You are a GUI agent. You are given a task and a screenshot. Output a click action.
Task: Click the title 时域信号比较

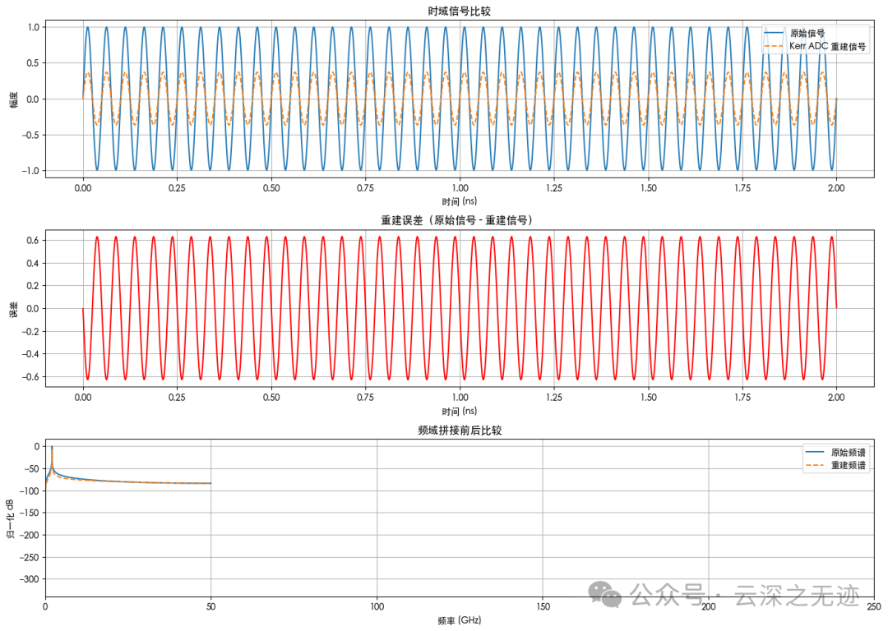[x=460, y=12]
